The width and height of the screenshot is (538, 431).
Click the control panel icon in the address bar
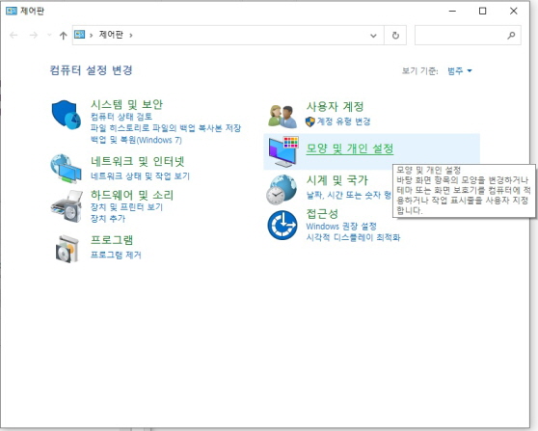click(80, 35)
